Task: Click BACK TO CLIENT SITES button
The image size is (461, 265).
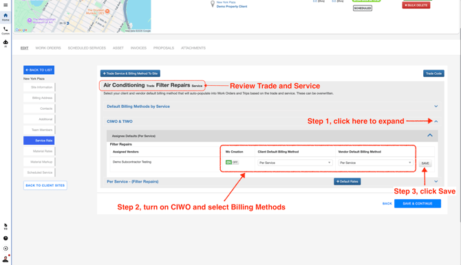Action: 45,185
